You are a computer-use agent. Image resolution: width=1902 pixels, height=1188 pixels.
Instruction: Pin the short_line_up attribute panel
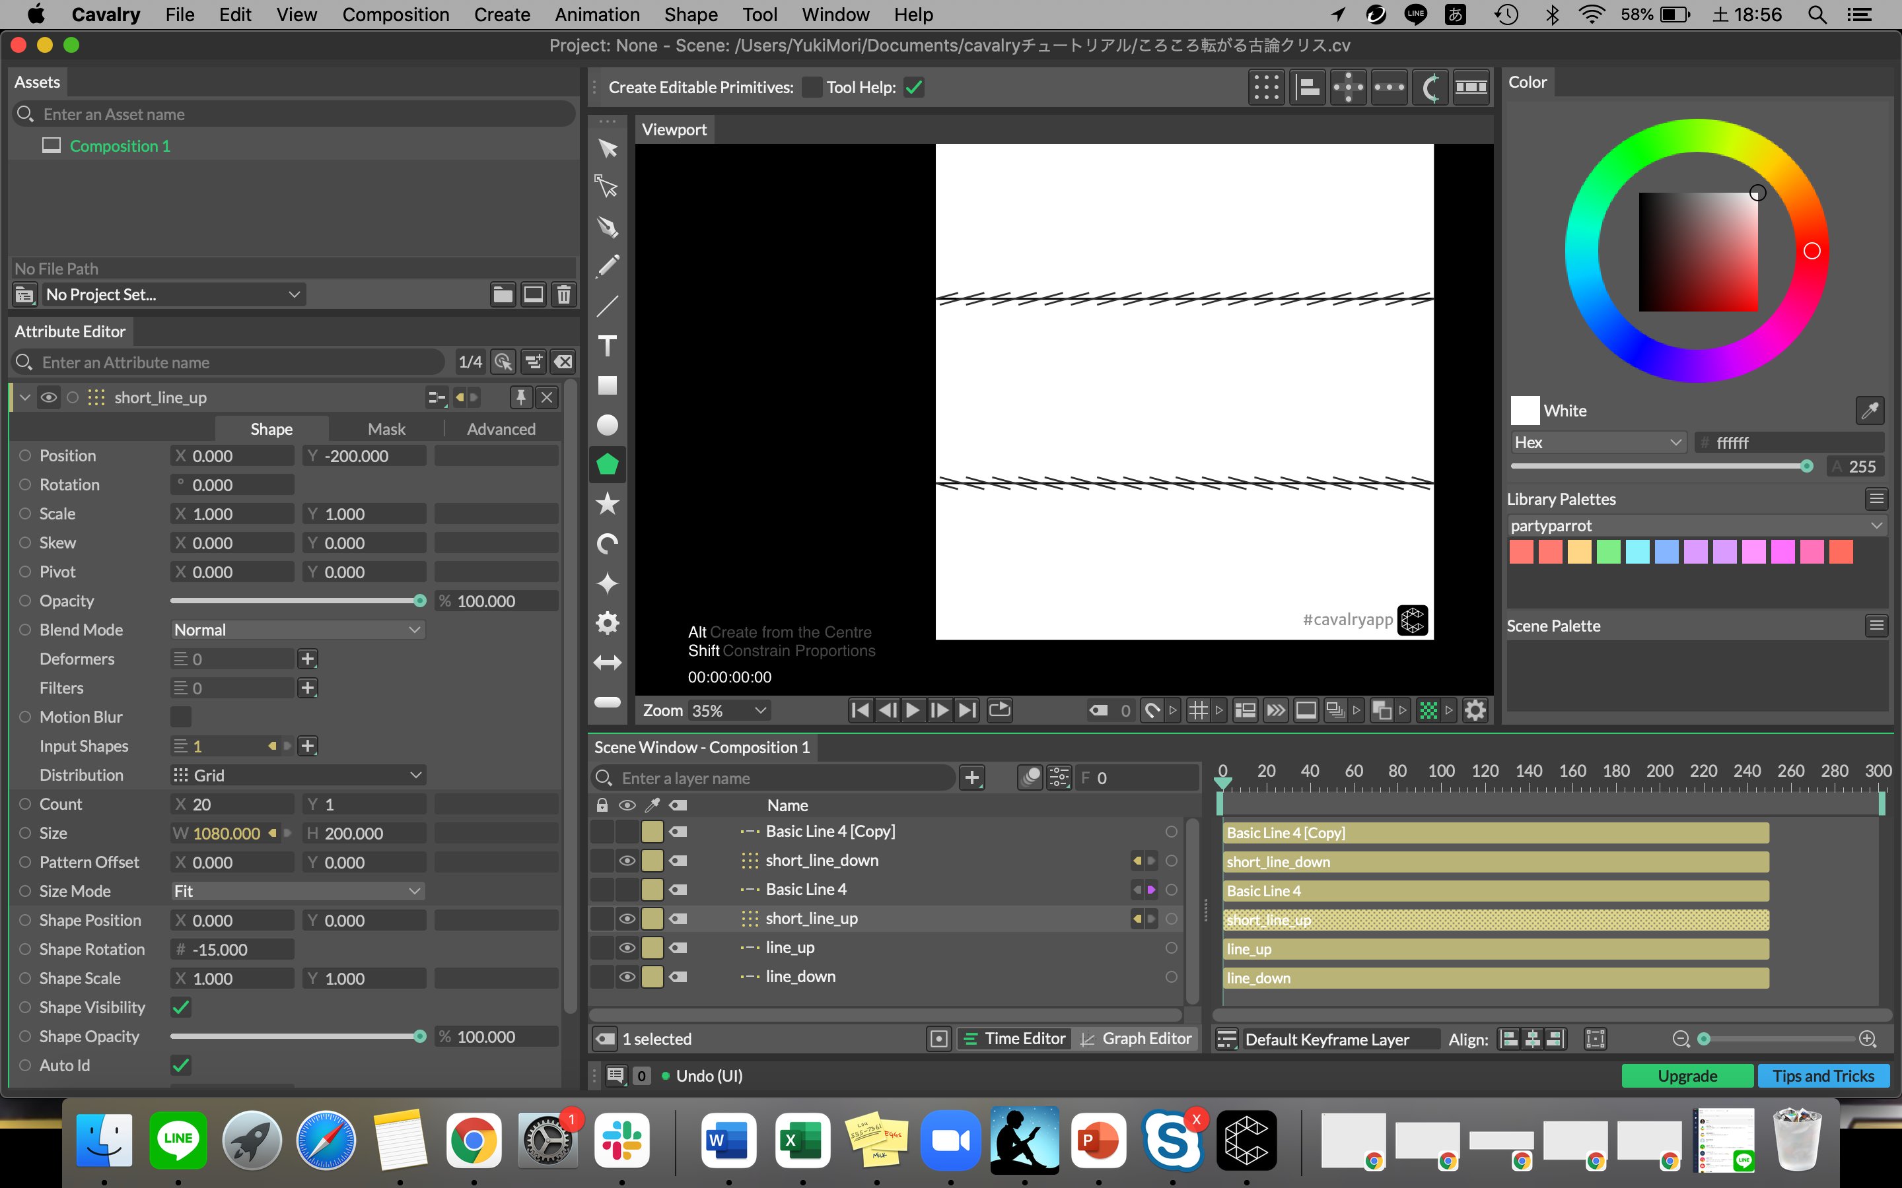click(520, 397)
